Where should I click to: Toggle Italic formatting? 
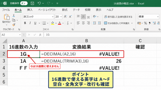point(30,23)
